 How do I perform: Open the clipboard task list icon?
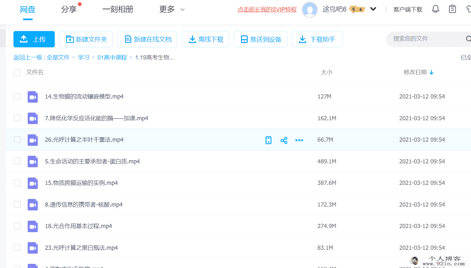[452, 9]
